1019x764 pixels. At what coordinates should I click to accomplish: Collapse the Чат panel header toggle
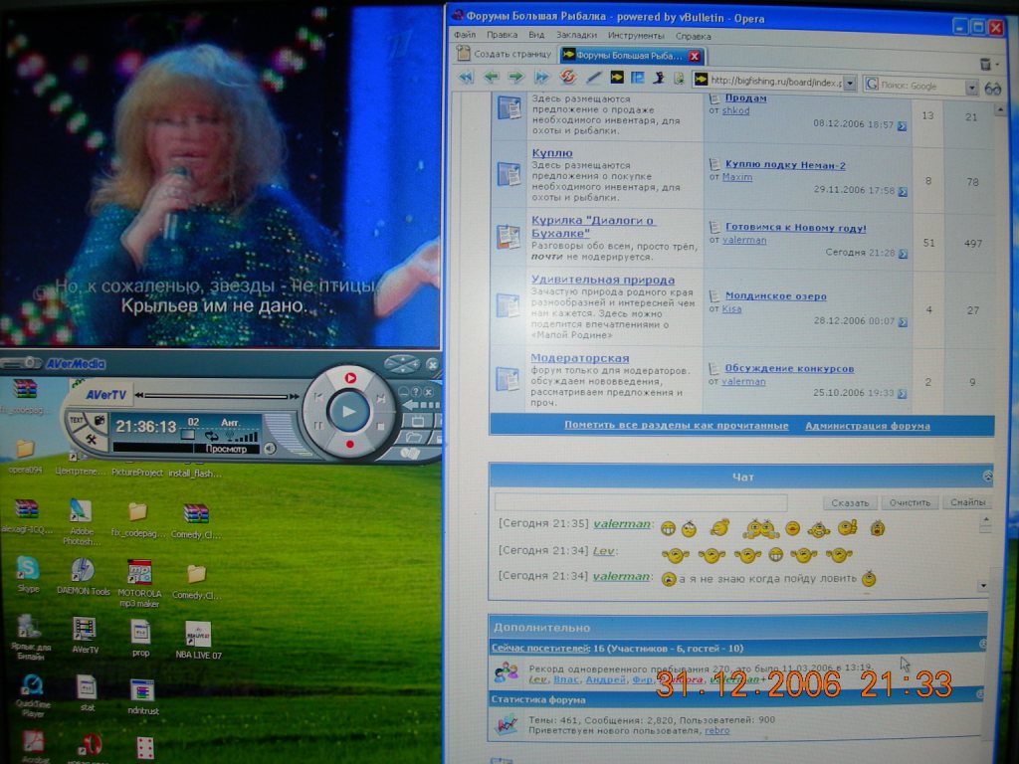988,477
